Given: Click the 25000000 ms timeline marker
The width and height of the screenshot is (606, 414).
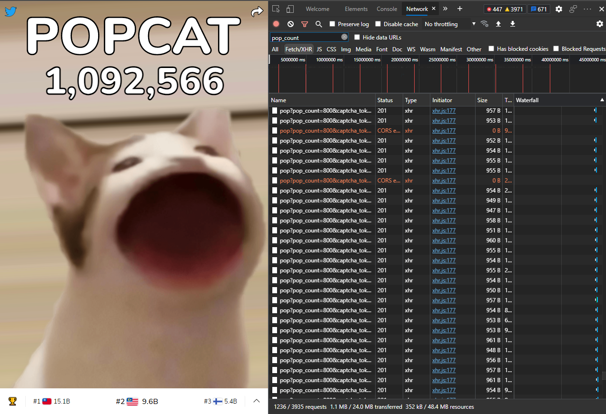Looking at the screenshot, I should point(442,60).
